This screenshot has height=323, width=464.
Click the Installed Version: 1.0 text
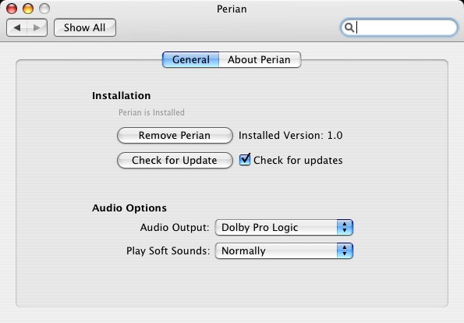(291, 135)
